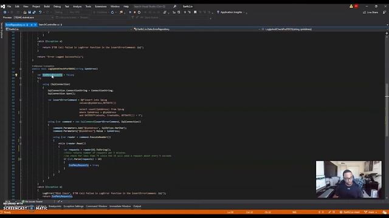Click the Save toolbar icon
389x218 pixels.
(x=30, y=12)
